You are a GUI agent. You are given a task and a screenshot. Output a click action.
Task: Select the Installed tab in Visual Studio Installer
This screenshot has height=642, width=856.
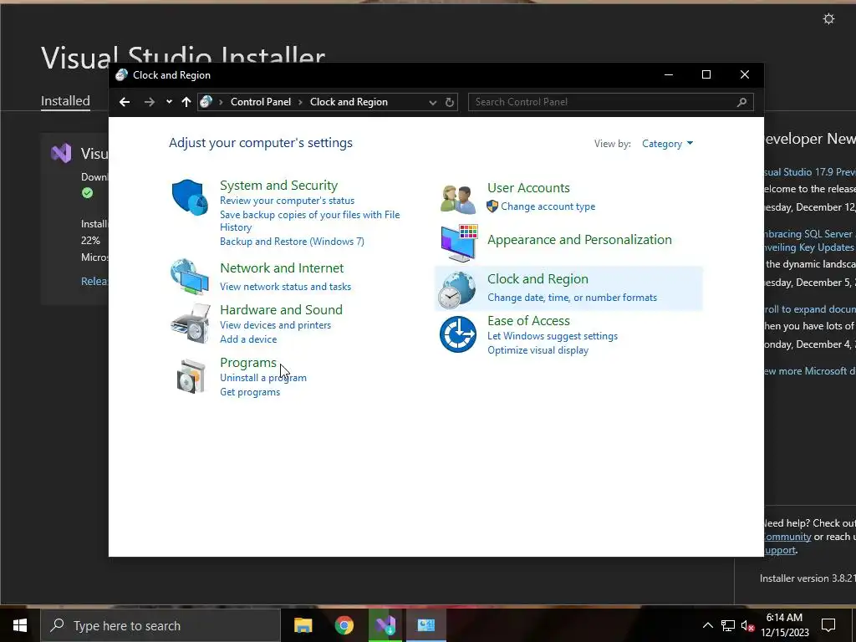coord(65,101)
